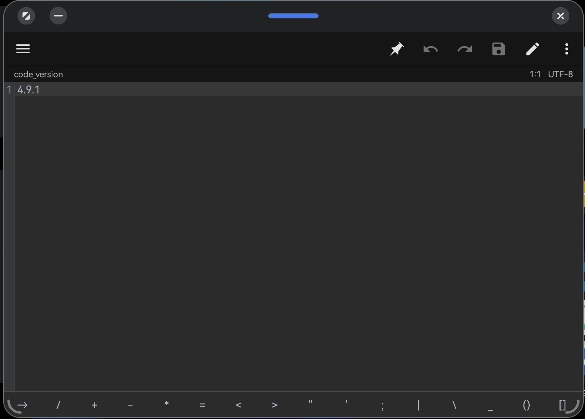Insert an asterisk symbol
The image size is (585, 419).
(x=166, y=404)
